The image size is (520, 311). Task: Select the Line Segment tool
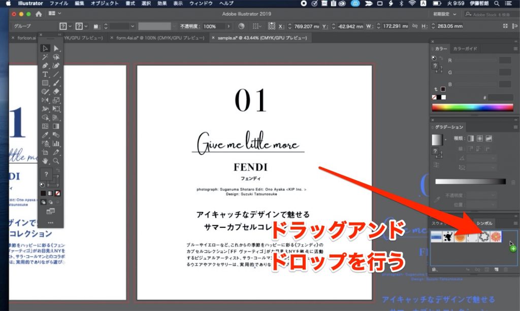pos(56,74)
